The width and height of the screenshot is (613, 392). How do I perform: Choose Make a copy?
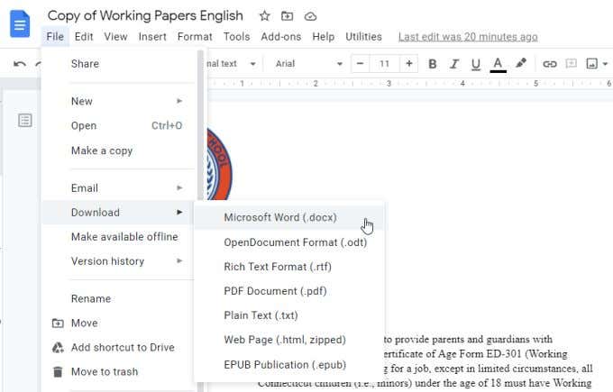tap(118, 150)
